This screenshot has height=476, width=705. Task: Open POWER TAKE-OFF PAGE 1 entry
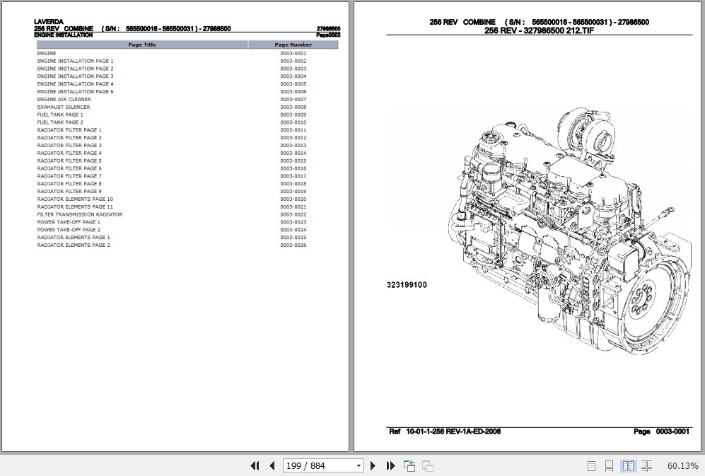(x=69, y=222)
